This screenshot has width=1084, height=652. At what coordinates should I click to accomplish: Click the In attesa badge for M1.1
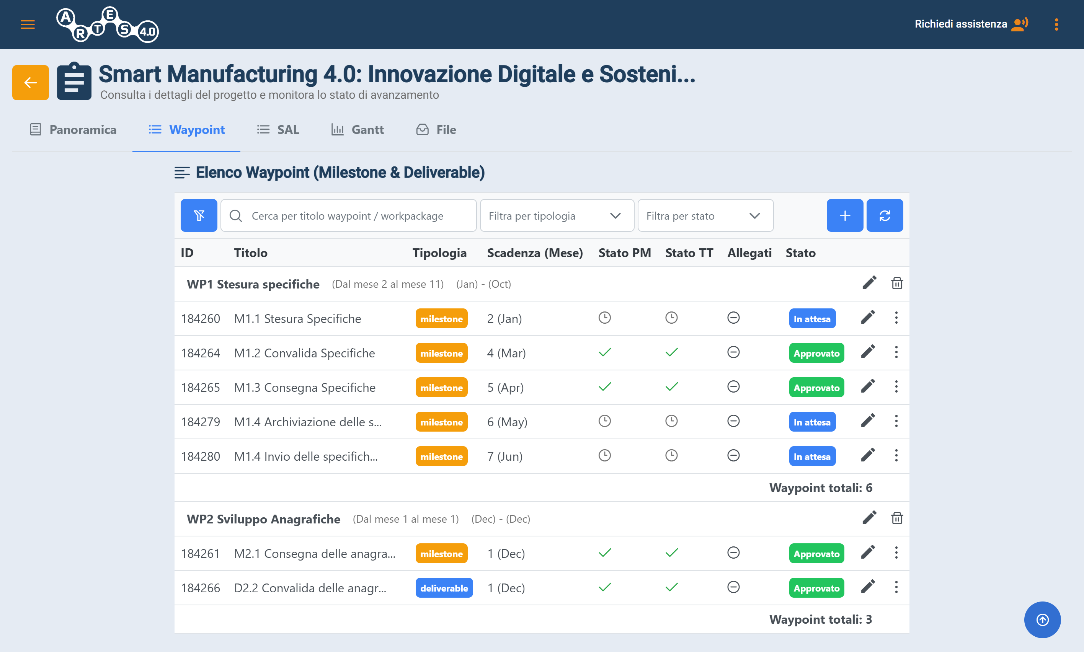pyautogui.click(x=812, y=318)
